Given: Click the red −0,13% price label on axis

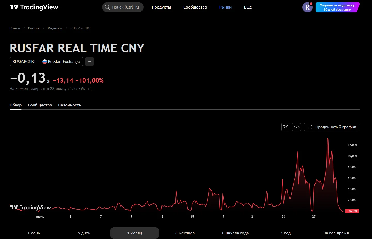Looking at the screenshot, I should pyautogui.click(x=352, y=211).
